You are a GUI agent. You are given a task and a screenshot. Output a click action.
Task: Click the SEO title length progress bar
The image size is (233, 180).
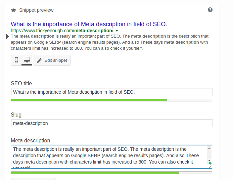point(111,100)
